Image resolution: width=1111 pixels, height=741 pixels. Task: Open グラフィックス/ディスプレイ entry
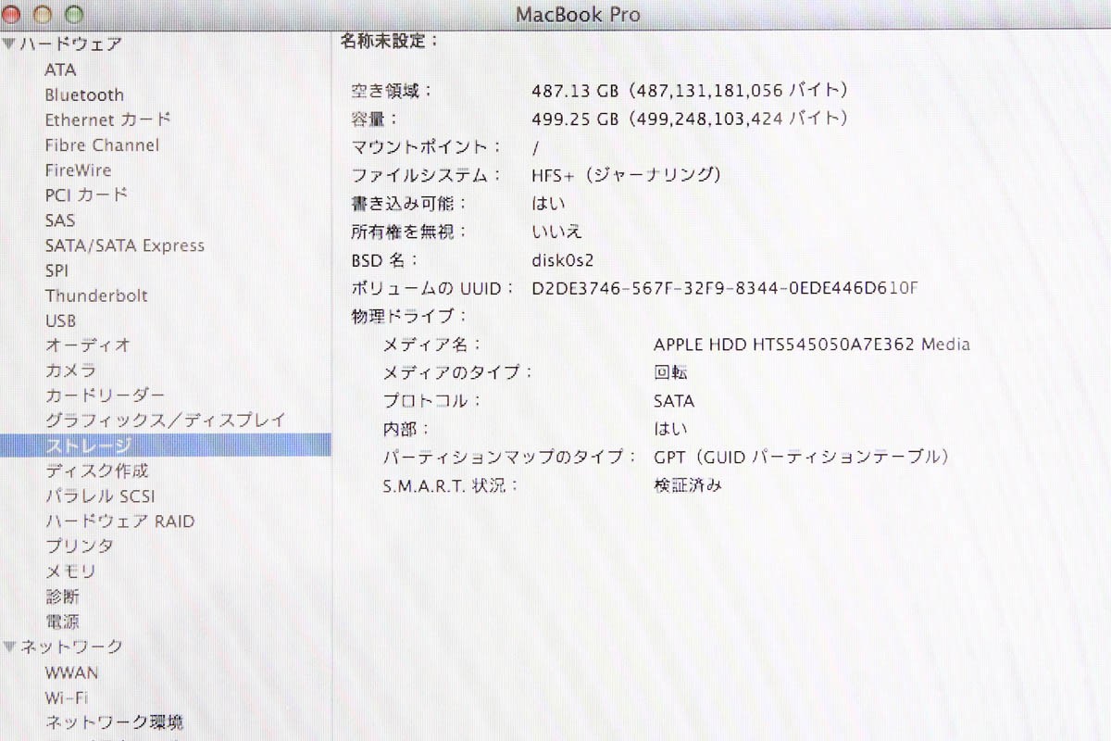pos(166,421)
